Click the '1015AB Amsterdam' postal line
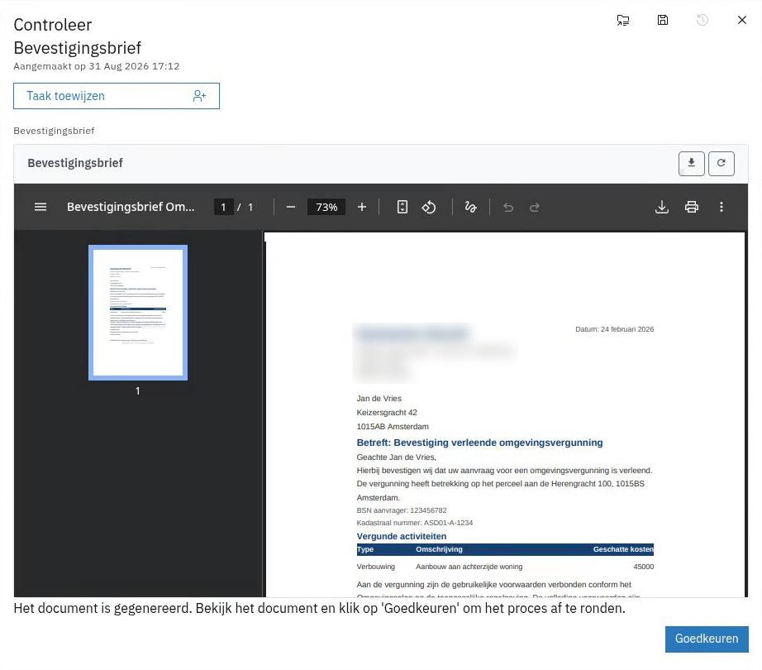The height and width of the screenshot is (670, 762). point(393,427)
